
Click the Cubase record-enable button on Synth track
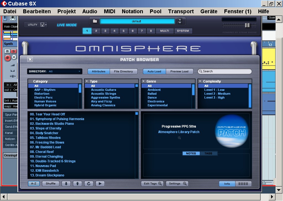click(7, 58)
